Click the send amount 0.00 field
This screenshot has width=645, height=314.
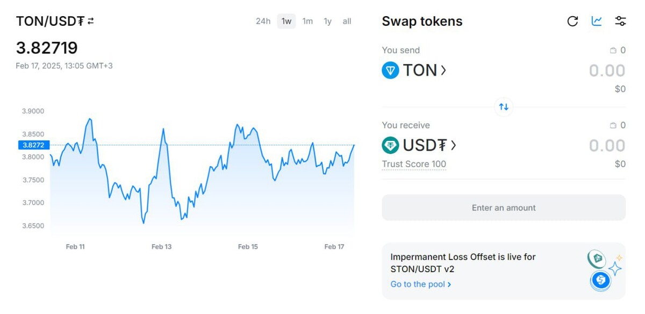(607, 70)
